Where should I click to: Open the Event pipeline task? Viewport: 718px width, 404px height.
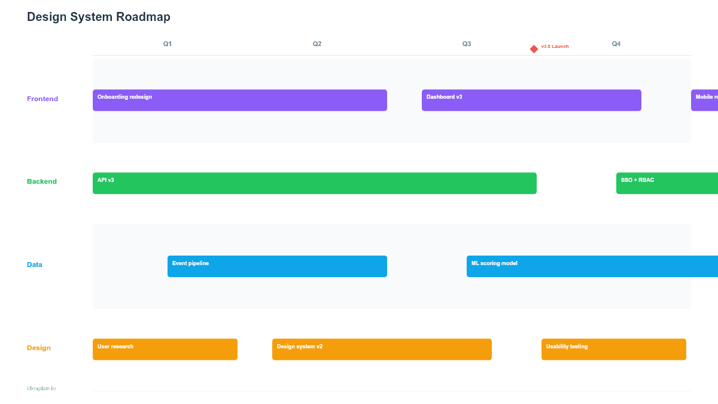(277, 266)
